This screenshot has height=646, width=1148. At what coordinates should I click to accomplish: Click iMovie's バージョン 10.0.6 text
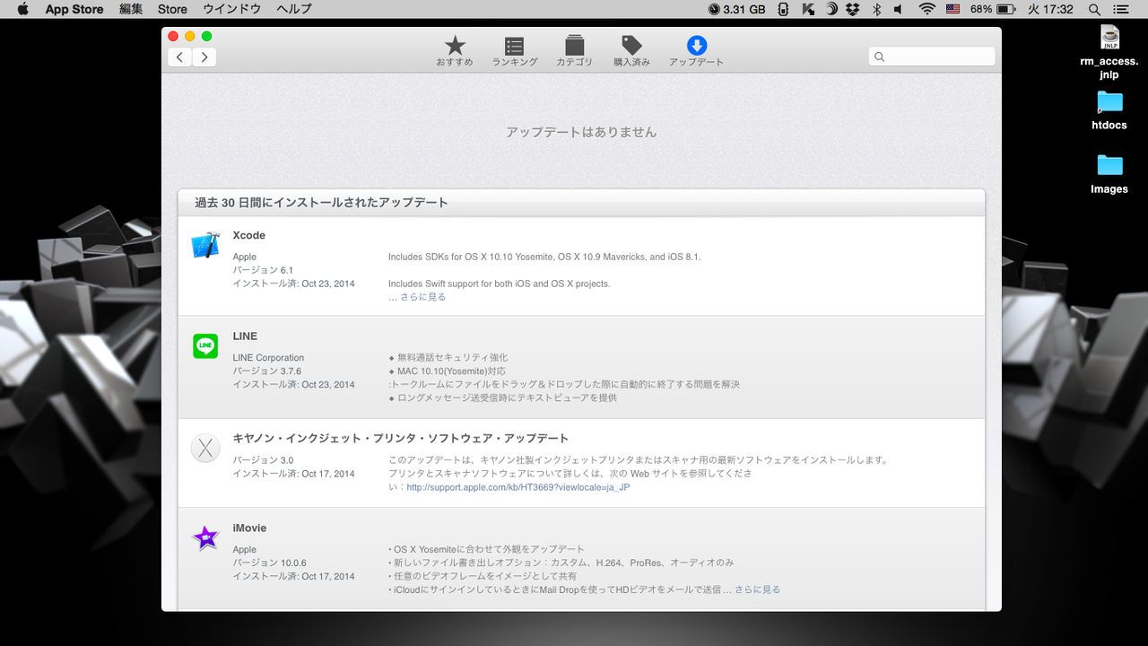[269, 563]
